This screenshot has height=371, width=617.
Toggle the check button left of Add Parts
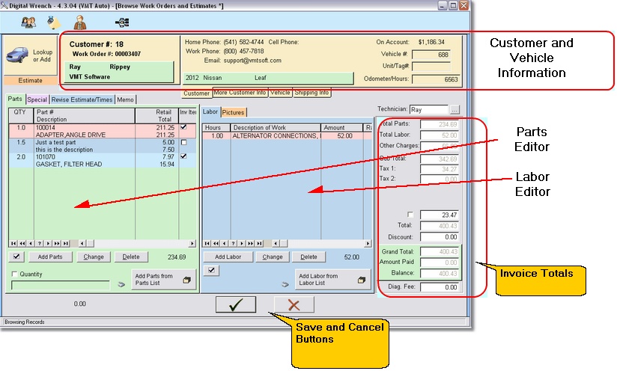pos(16,257)
